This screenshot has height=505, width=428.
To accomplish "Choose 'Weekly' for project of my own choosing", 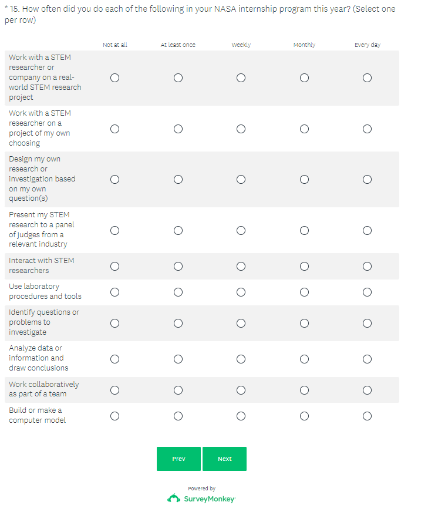I will [x=241, y=129].
